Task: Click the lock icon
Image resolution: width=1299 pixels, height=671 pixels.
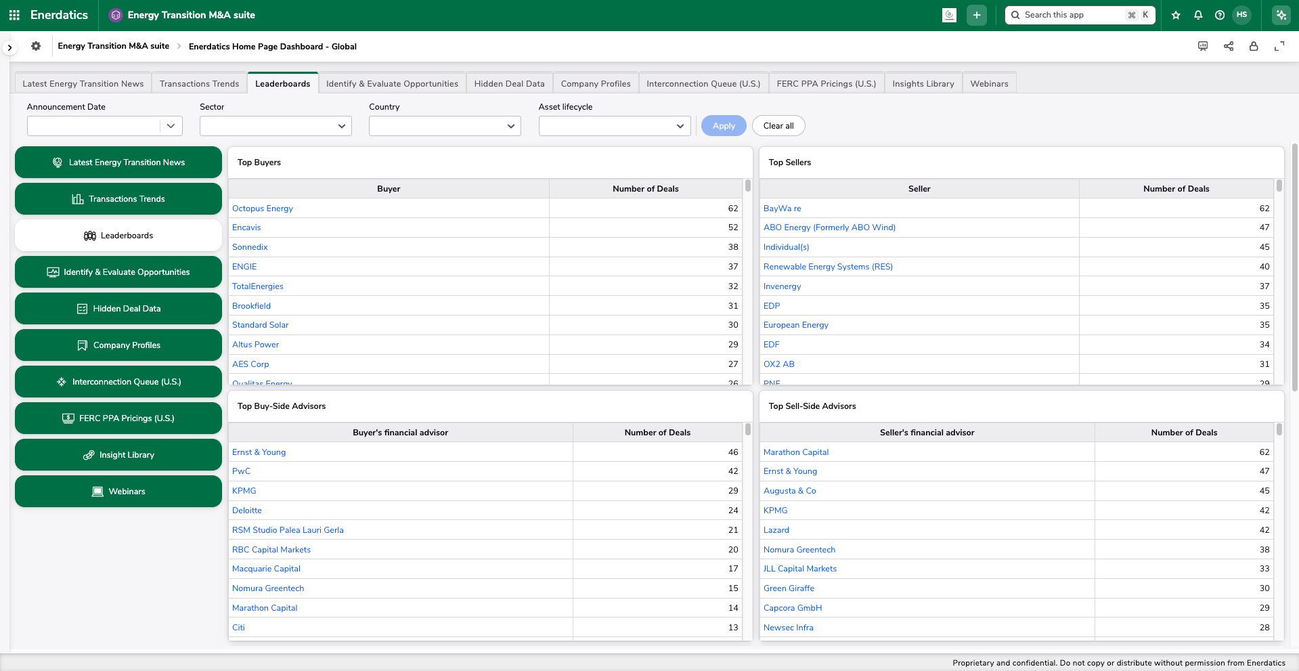Action: coord(1254,46)
